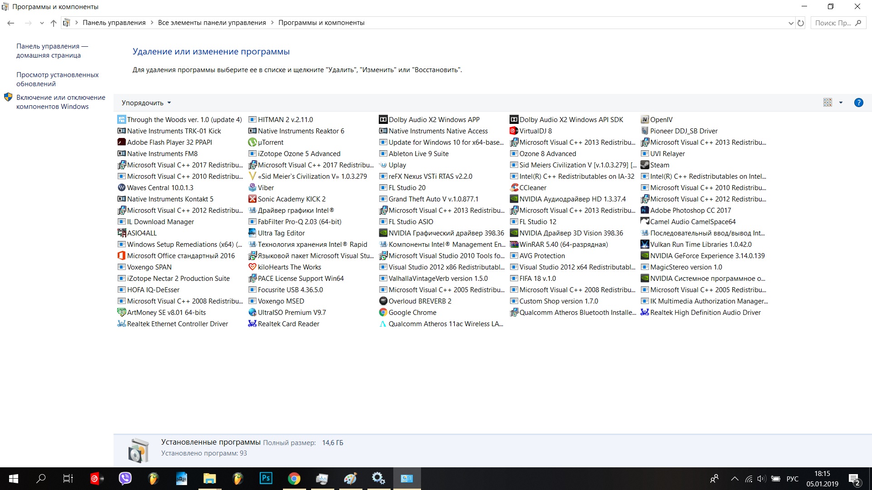This screenshot has width=872, height=490.
Task: Click the Google Chrome list icon
Action: click(383, 313)
